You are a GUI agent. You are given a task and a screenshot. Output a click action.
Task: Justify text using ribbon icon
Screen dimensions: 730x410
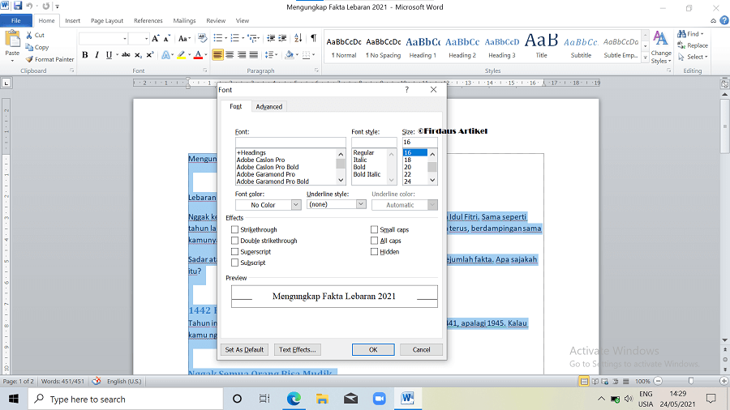tap(254, 55)
